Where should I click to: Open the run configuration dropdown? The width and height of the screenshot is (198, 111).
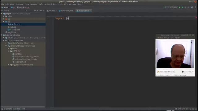coord(173,7)
